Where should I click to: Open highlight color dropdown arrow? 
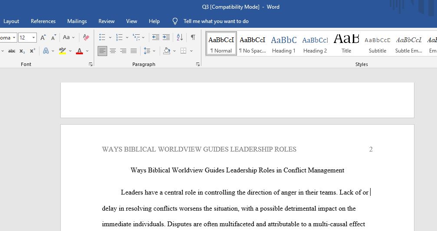tap(70, 51)
